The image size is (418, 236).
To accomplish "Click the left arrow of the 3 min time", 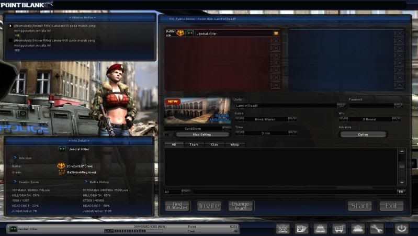I will coord(240,133).
